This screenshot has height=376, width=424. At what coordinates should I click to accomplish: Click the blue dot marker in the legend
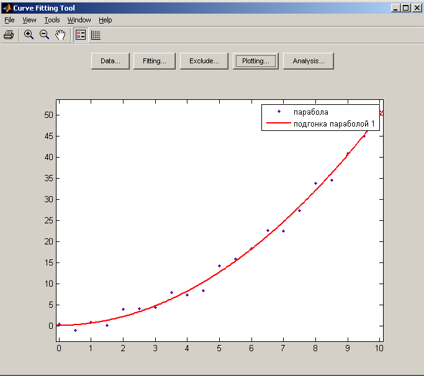click(279, 111)
